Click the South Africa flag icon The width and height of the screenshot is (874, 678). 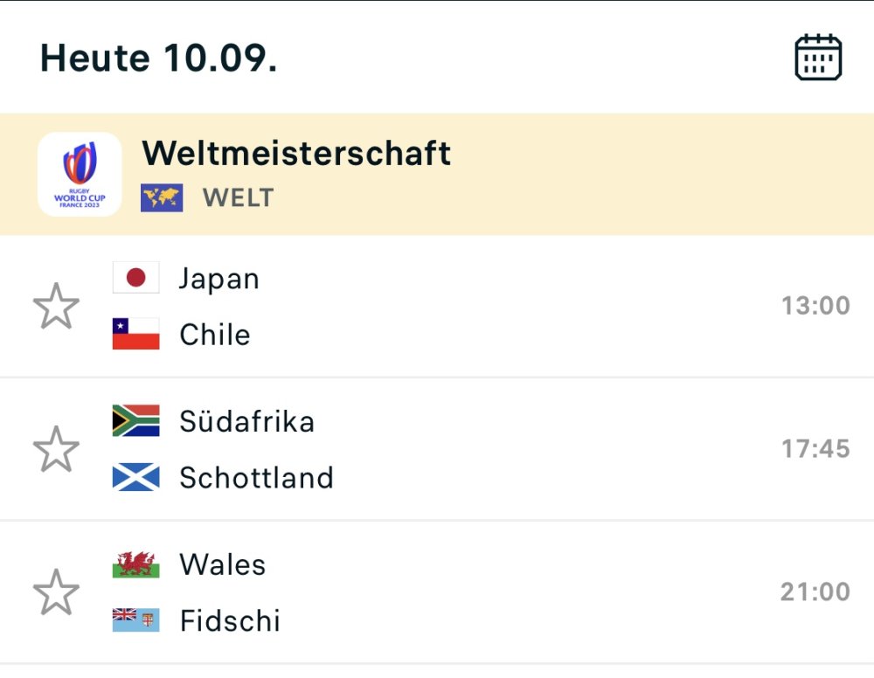136,421
